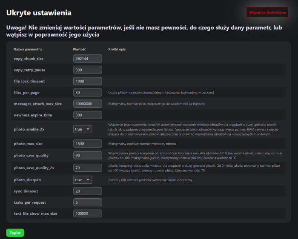
Task: Click the Wsparcie techniczne button
Action: pos(267,12)
